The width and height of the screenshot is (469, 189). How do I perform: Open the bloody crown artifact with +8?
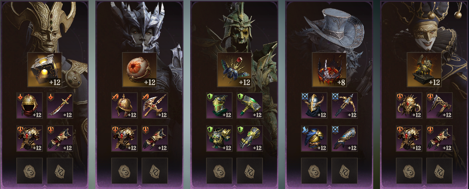pyautogui.click(x=329, y=70)
